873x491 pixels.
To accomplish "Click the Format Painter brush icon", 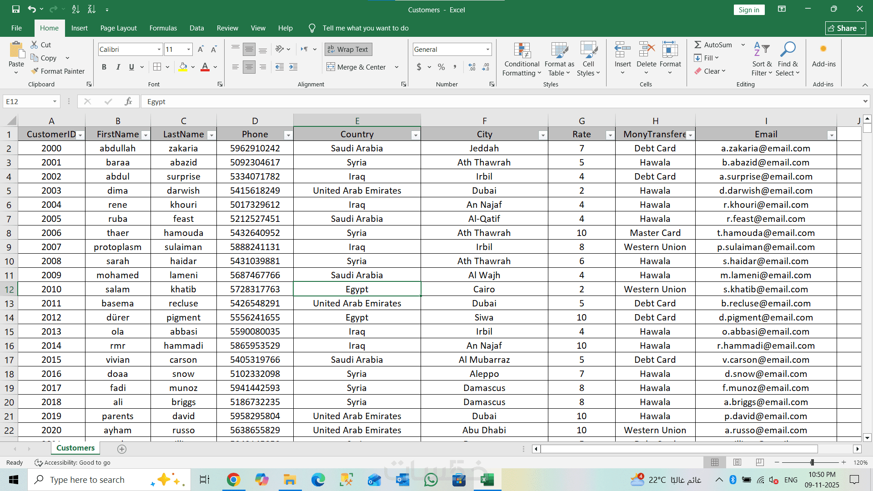I will [35, 71].
